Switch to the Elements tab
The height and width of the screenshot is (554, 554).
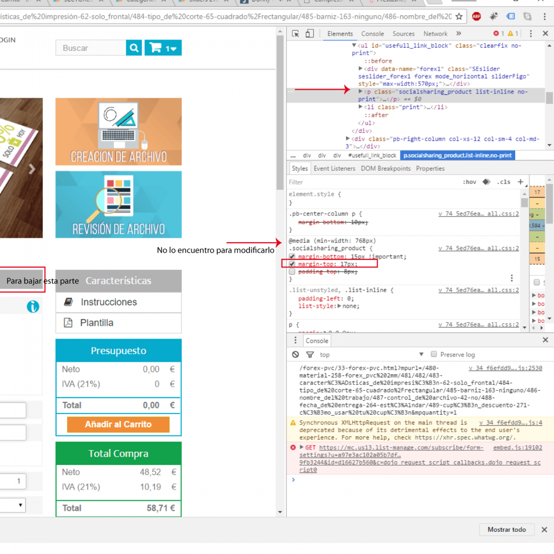click(x=340, y=34)
